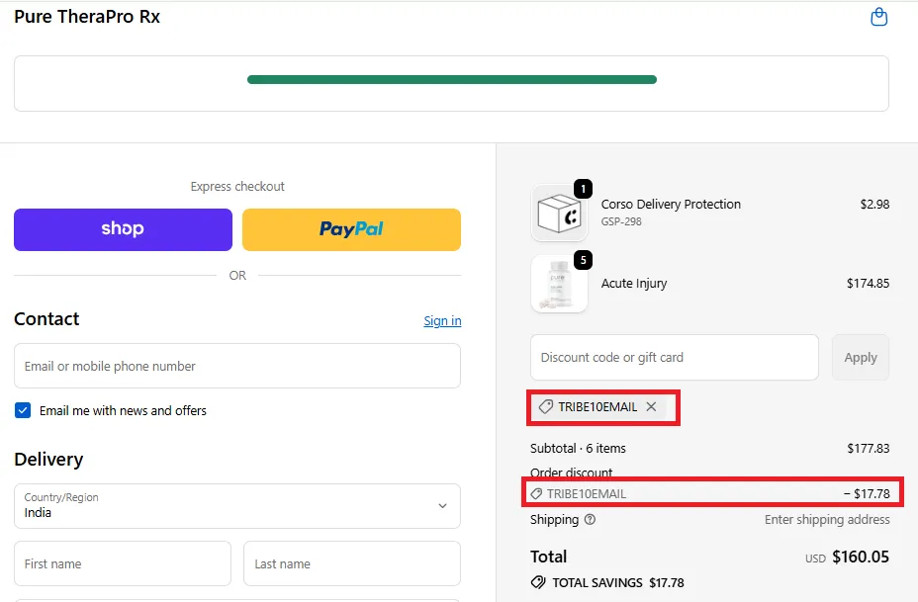Select the PayPal express checkout option
Image resolution: width=918 pixels, height=602 pixels.
point(351,228)
